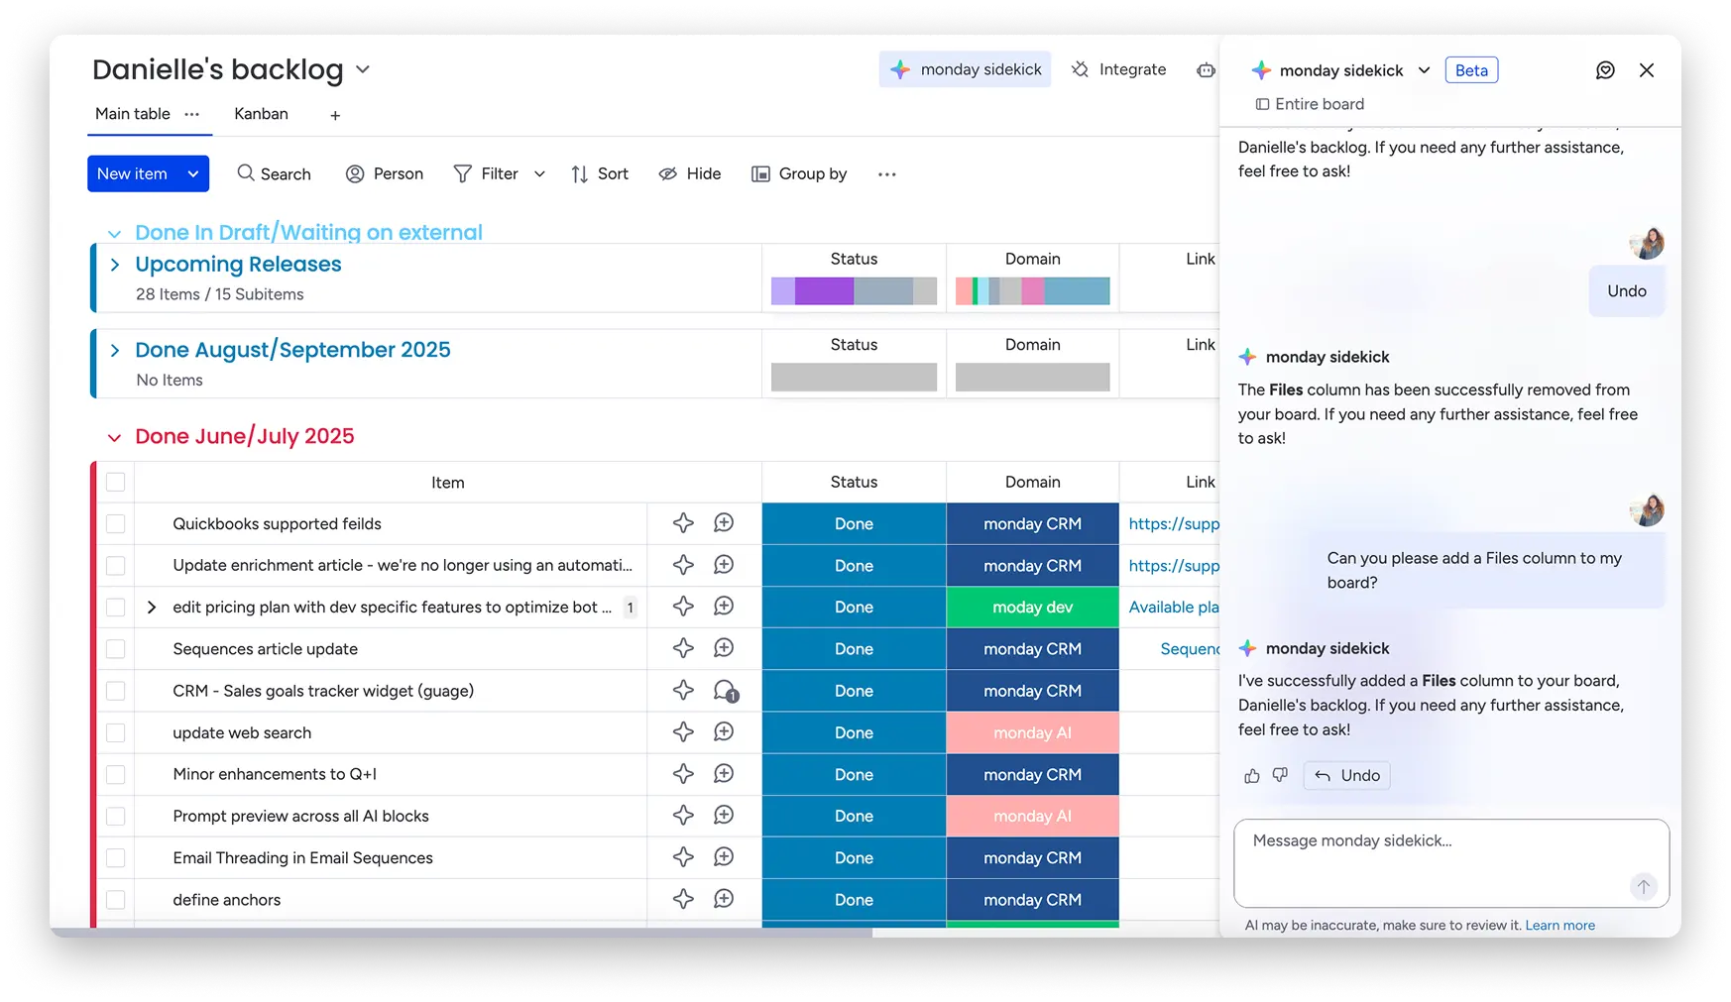
Task: Click moday dev domain cell
Action: pos(1032,607)
